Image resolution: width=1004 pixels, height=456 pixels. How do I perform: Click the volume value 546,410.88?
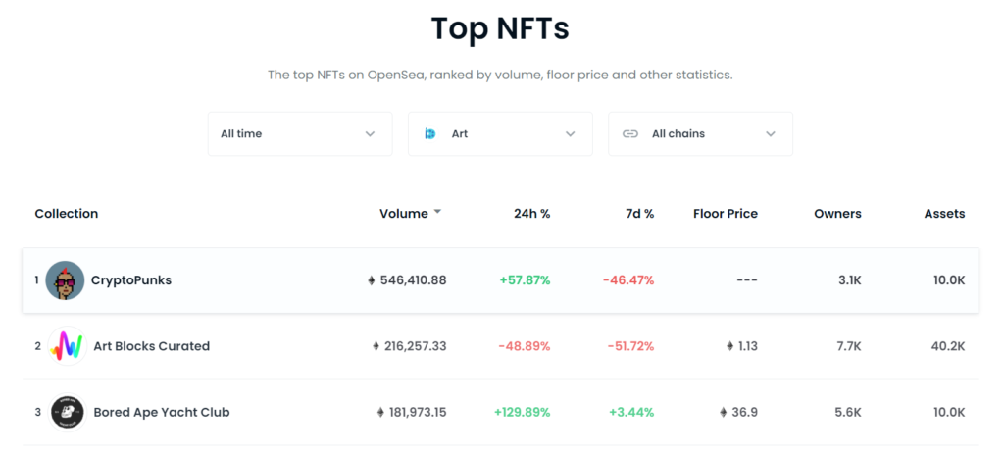pos(414,280)
